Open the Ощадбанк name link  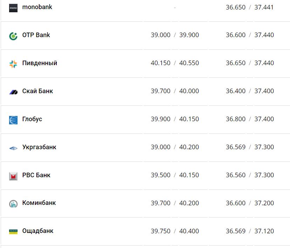tap(38, 231)
